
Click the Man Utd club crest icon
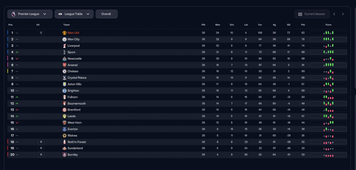pyautogui.click(x=65, y=33)
